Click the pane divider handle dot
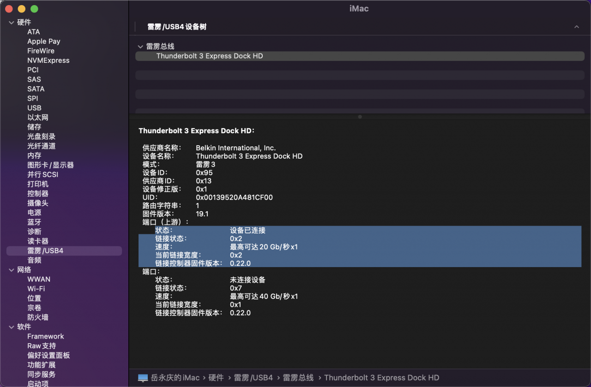Image resolution: width=591 pixels, height=387 pixels. click(x=360, y=117)
